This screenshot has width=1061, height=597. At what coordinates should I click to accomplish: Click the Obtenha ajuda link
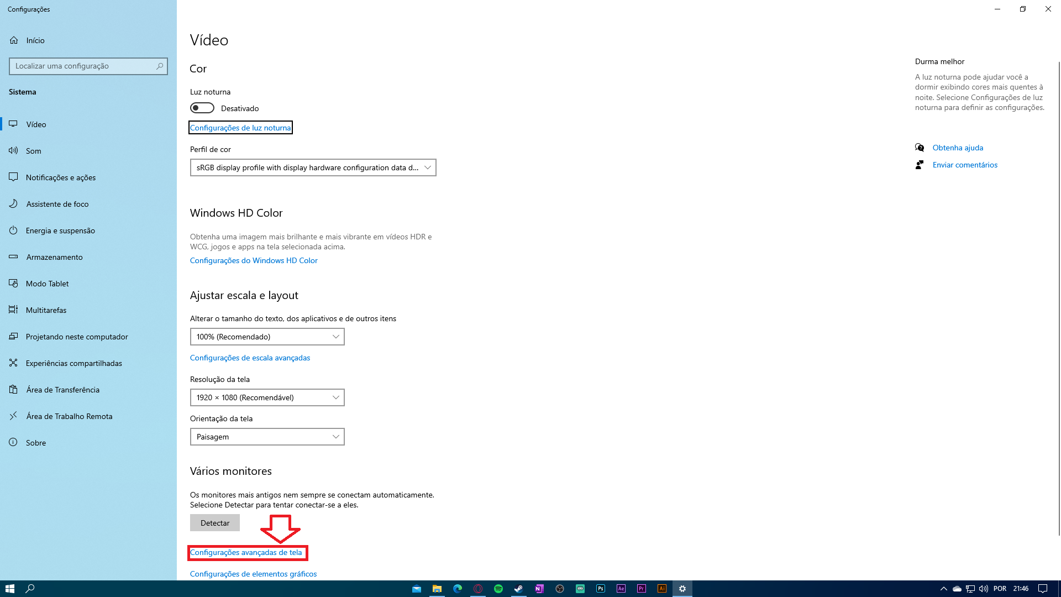point(958,148)
